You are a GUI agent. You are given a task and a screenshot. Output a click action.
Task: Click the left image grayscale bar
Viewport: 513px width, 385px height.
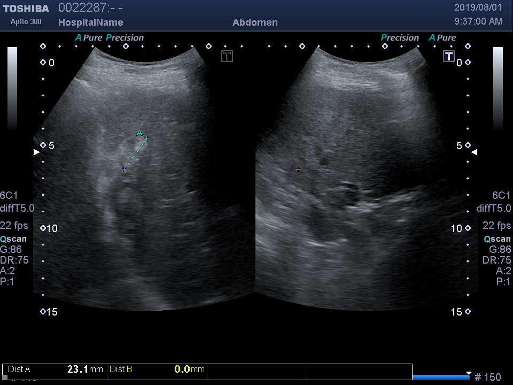pos(12,88)
